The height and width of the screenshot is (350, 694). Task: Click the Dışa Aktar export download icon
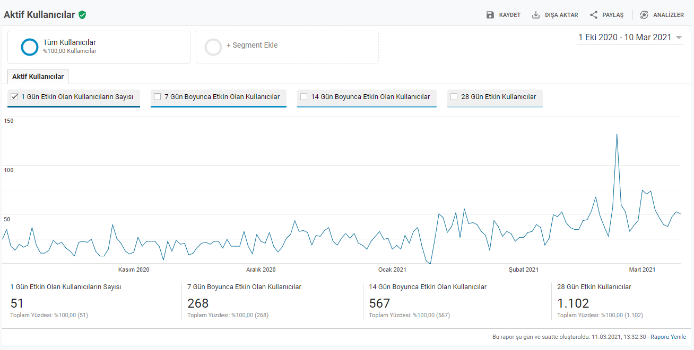[x=536, y=15]
